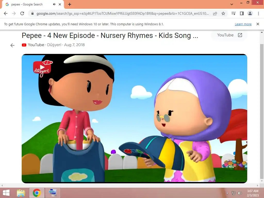The width and height of the screenshot is (264, 198).
Task: Click the video title Pepee - 4 New Episode
Action: (110, 36)
